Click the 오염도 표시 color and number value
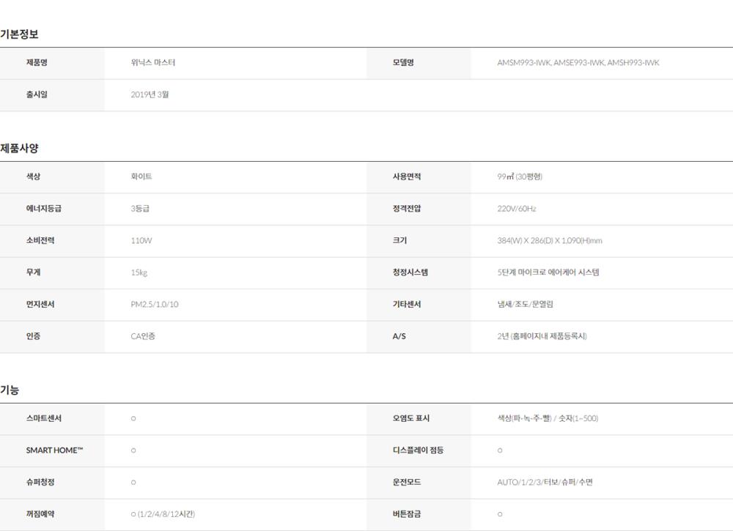Image resolution: width=733 pixels, height=531 pixels. tap(547, 418)
